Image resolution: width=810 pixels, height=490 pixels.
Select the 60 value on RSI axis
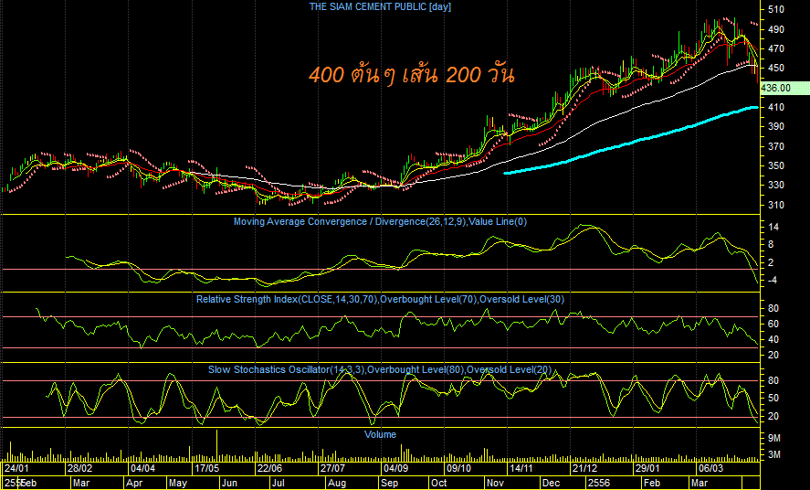pyautogui.click(x=773, y=325)
